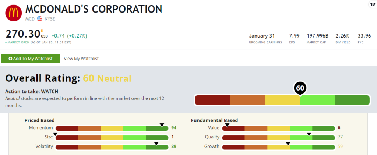Click the plus icon in Add To My Watchlist
377x155 pixels.
[10, 59]
